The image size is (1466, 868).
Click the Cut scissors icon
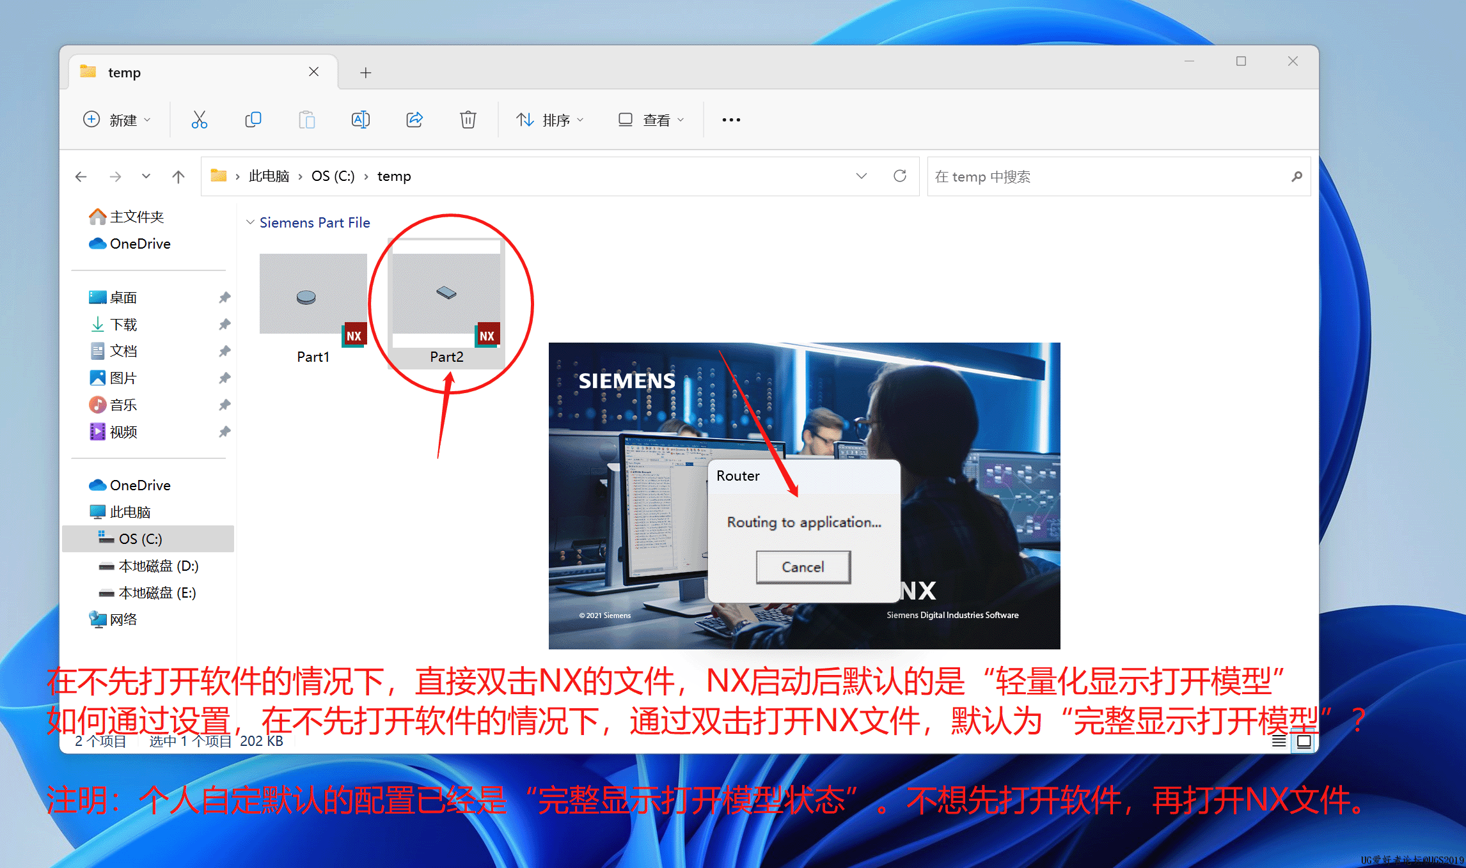(200, 120)
